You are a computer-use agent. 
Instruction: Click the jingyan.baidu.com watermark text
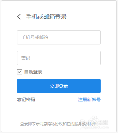(x=94, y=127)
